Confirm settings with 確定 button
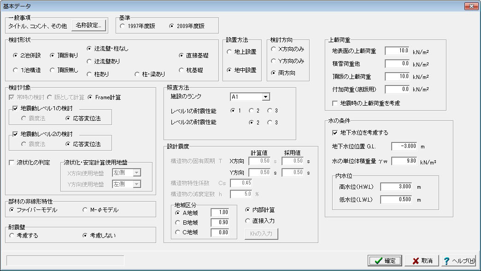 pos(385,260)
